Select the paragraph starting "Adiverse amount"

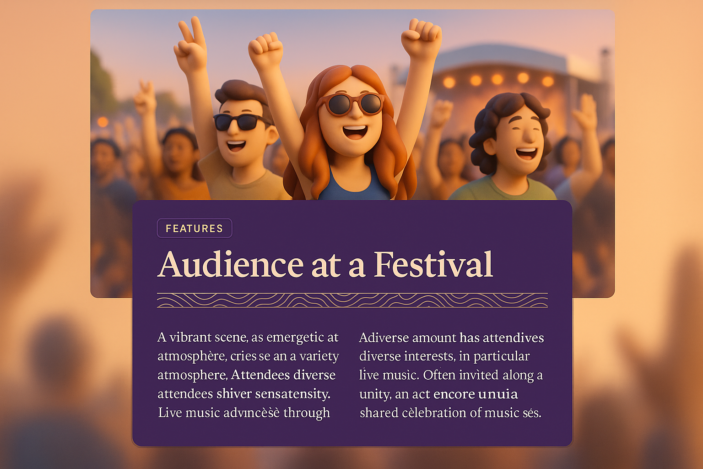click(x=451, y=375)
